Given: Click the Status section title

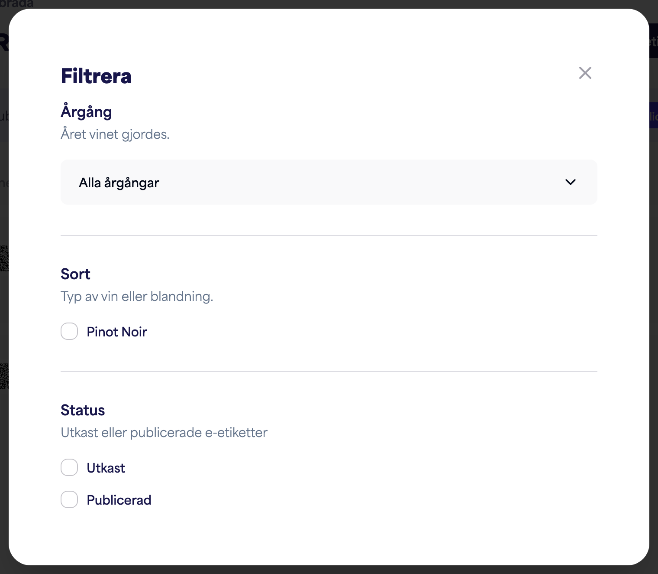Looking at the screenshot, I should [83, 410].
